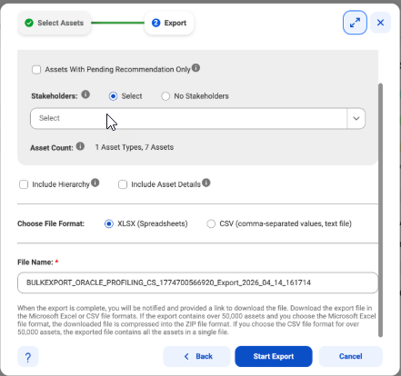Click the 'Choose File Format:' label
401x376 pixels.
pyautogui.click(x=51, y=223)
